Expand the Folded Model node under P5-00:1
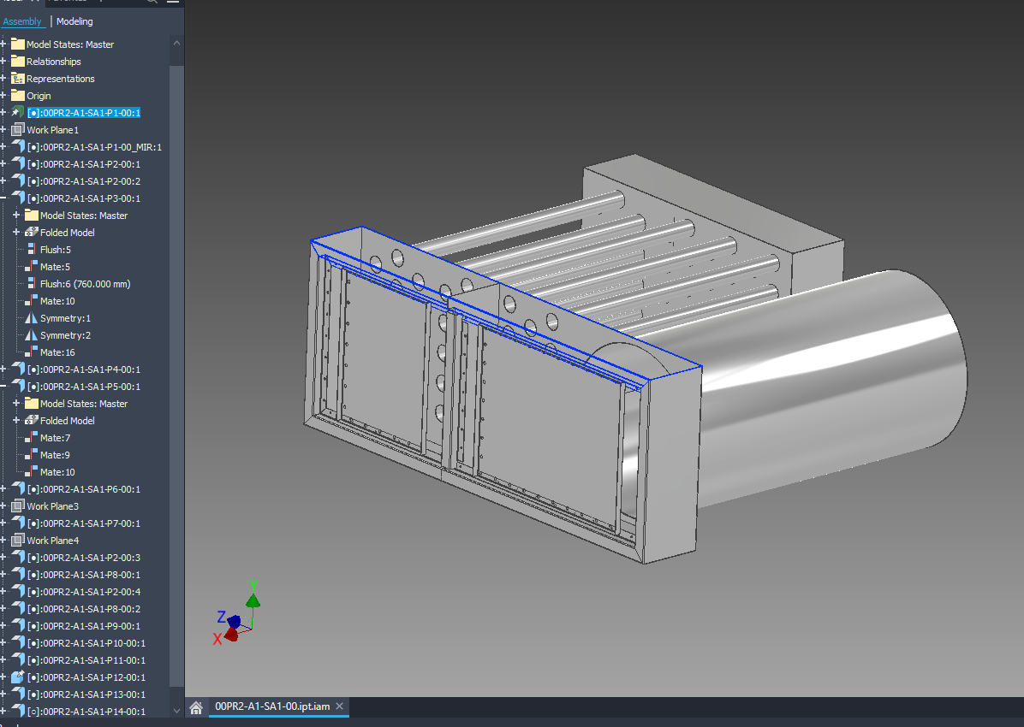1024x727 pixels. point(15,420)
